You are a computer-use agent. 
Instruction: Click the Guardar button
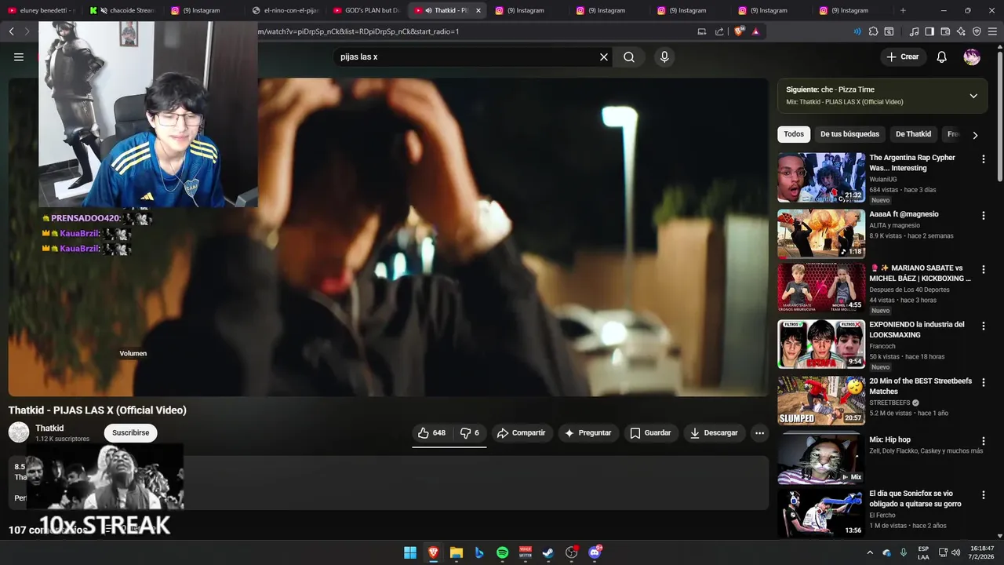coord(651,433)
